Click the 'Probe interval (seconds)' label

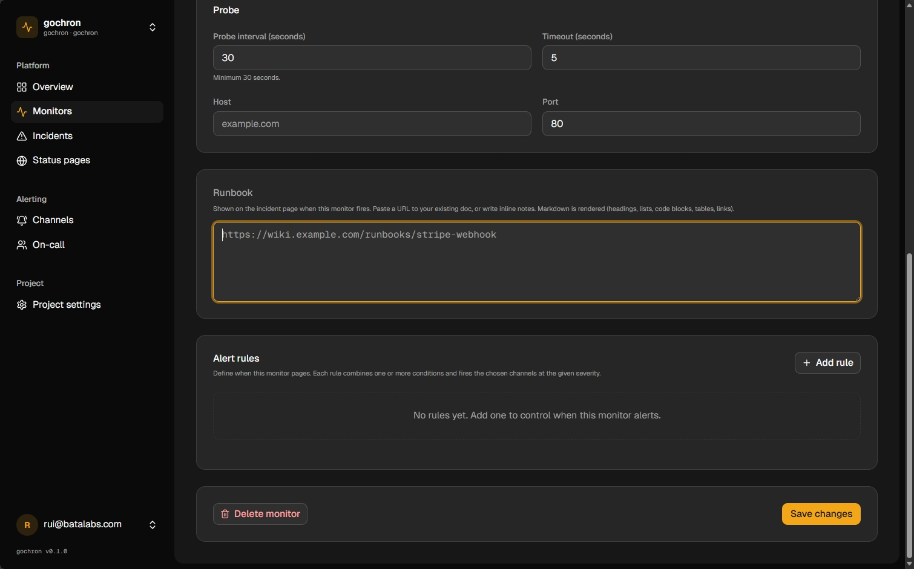click(259, 37)
